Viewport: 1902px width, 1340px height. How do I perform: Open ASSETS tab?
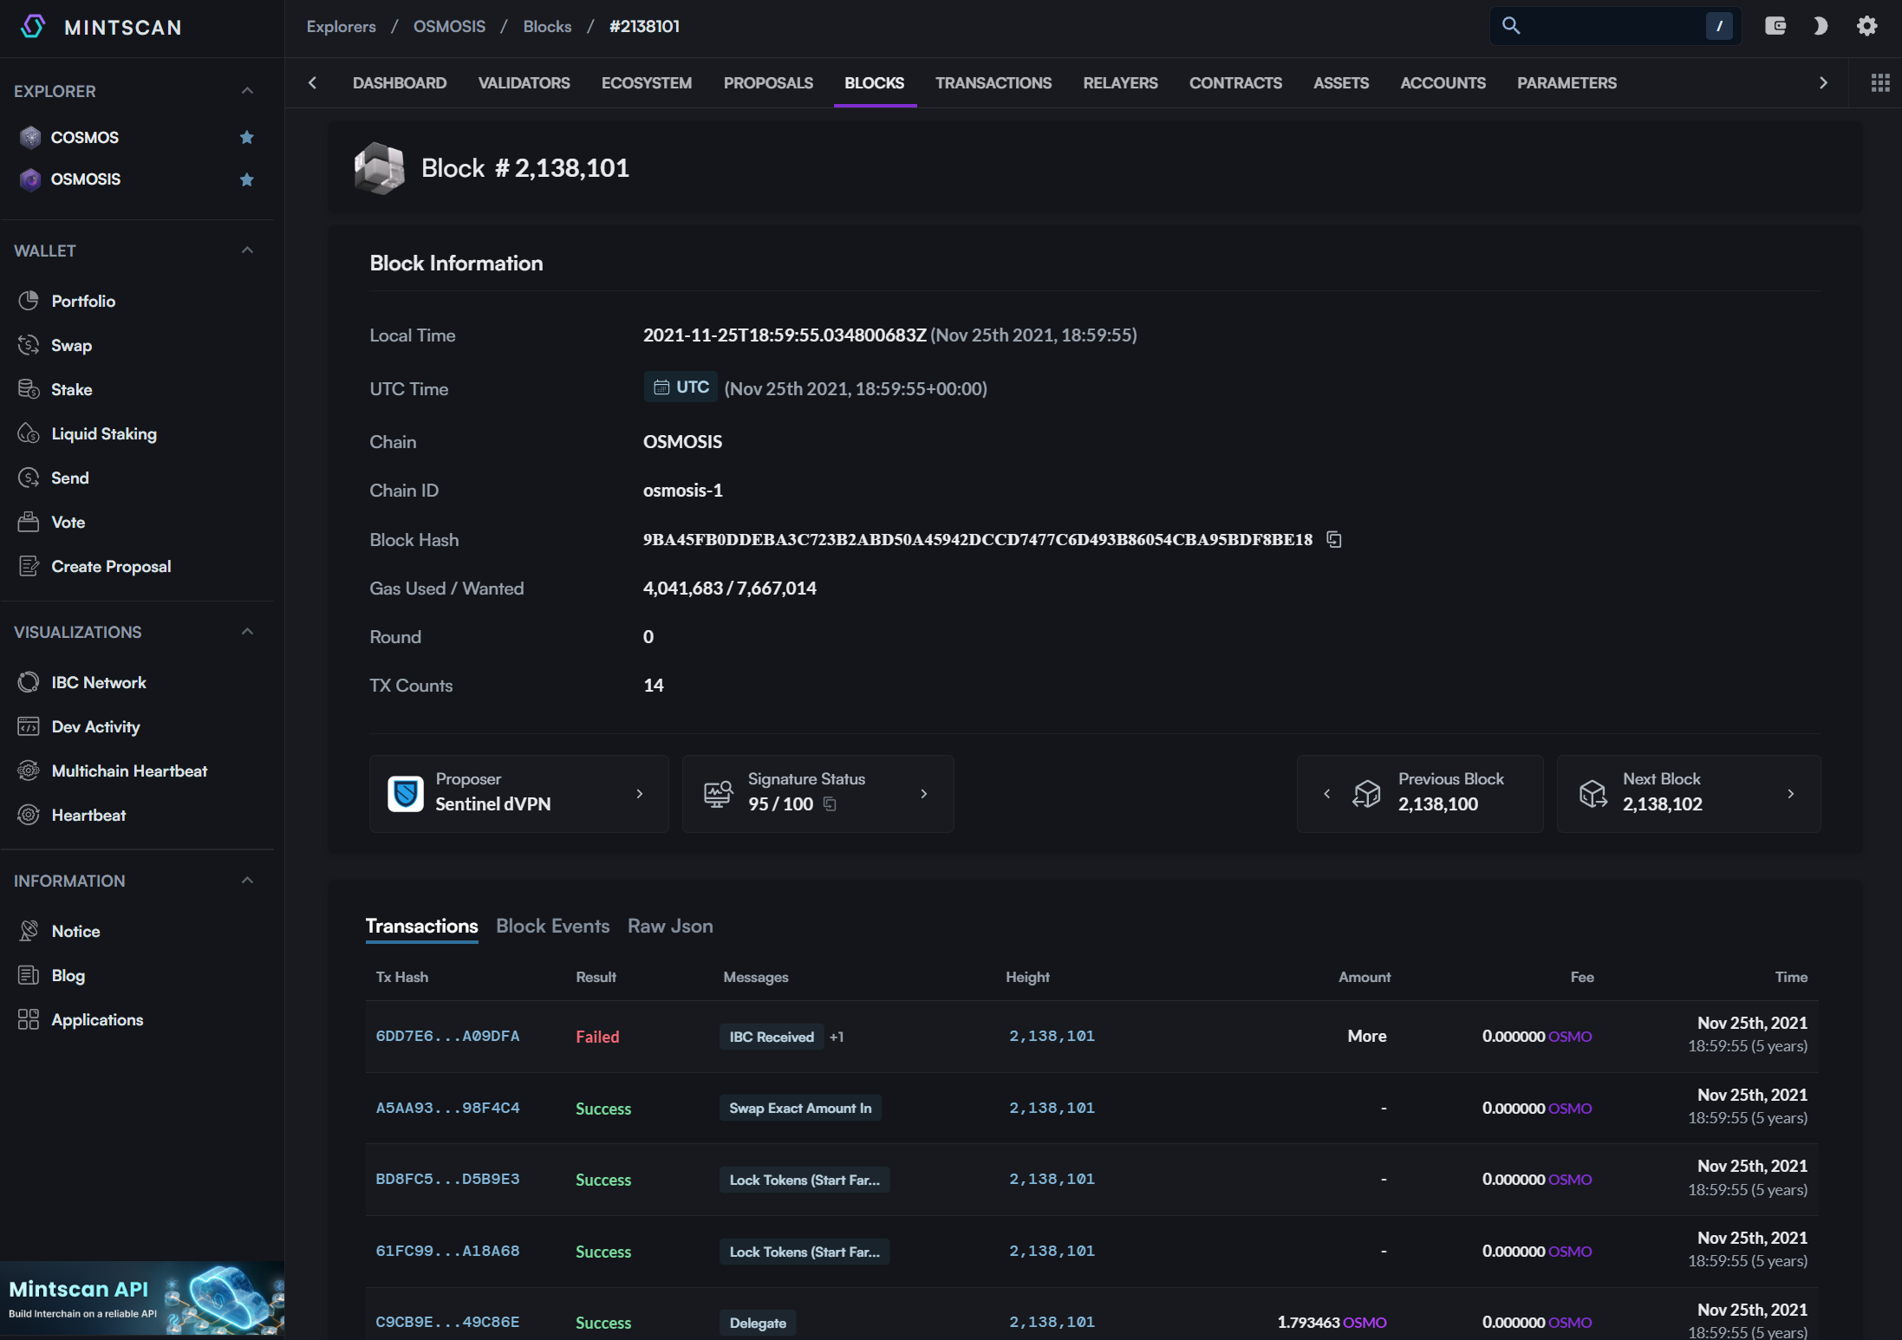point(1341,83)
